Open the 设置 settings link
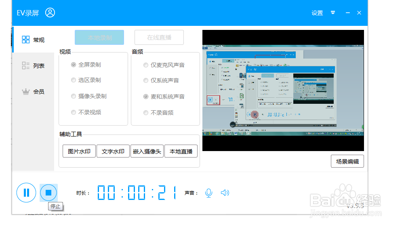Image resolution: width=404 pixels, height=227 pixels. click(x=317, y=13)
